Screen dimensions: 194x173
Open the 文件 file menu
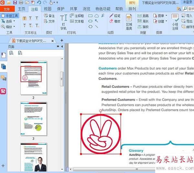(7, 9)
